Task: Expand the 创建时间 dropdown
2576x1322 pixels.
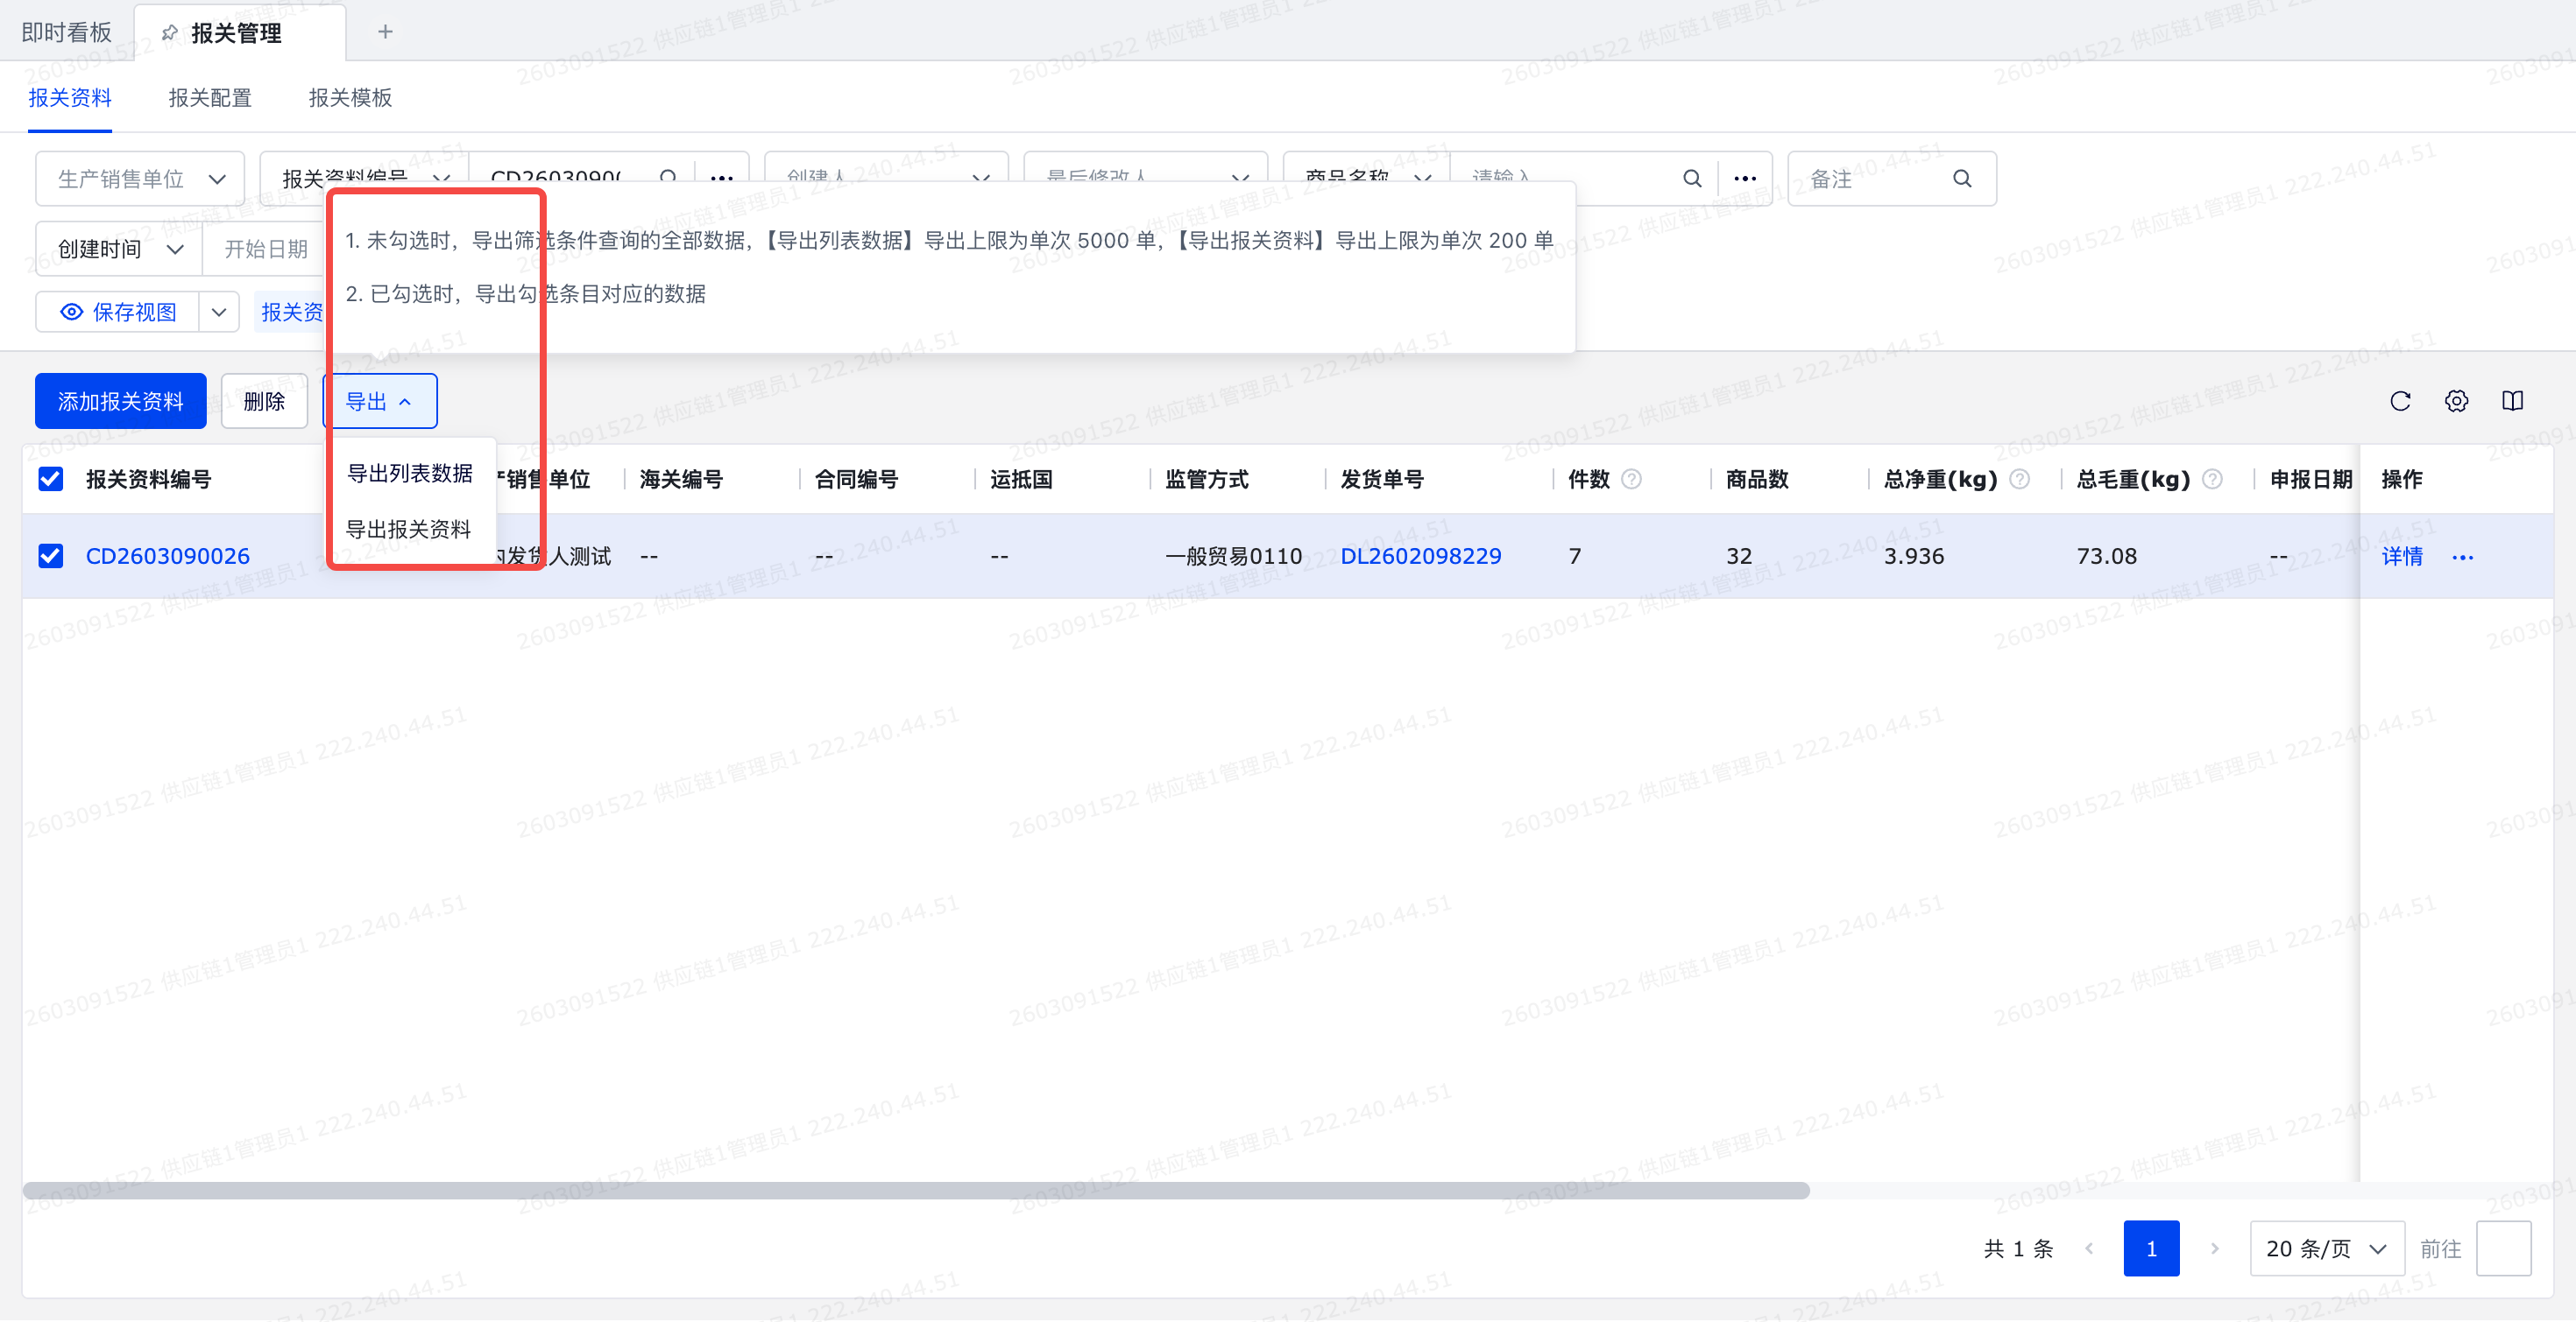Action: 119,249
